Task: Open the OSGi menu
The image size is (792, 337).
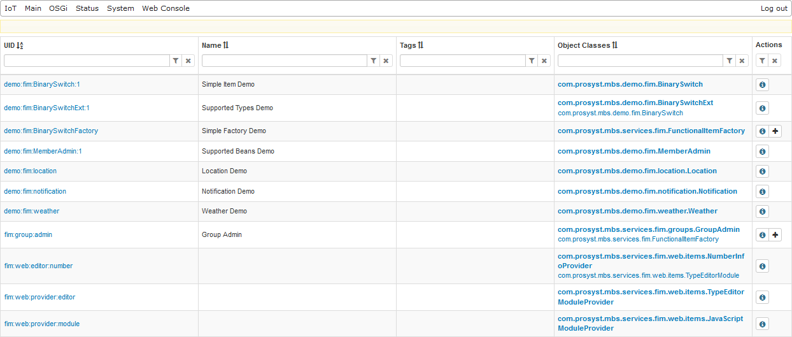Action: click(x=58, y=8)
